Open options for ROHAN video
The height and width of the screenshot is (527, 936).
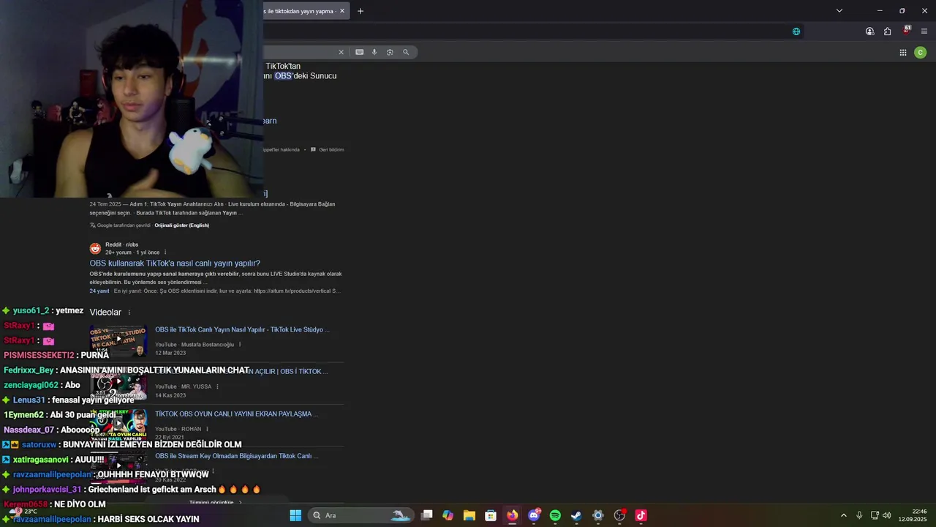pos(207,429)
